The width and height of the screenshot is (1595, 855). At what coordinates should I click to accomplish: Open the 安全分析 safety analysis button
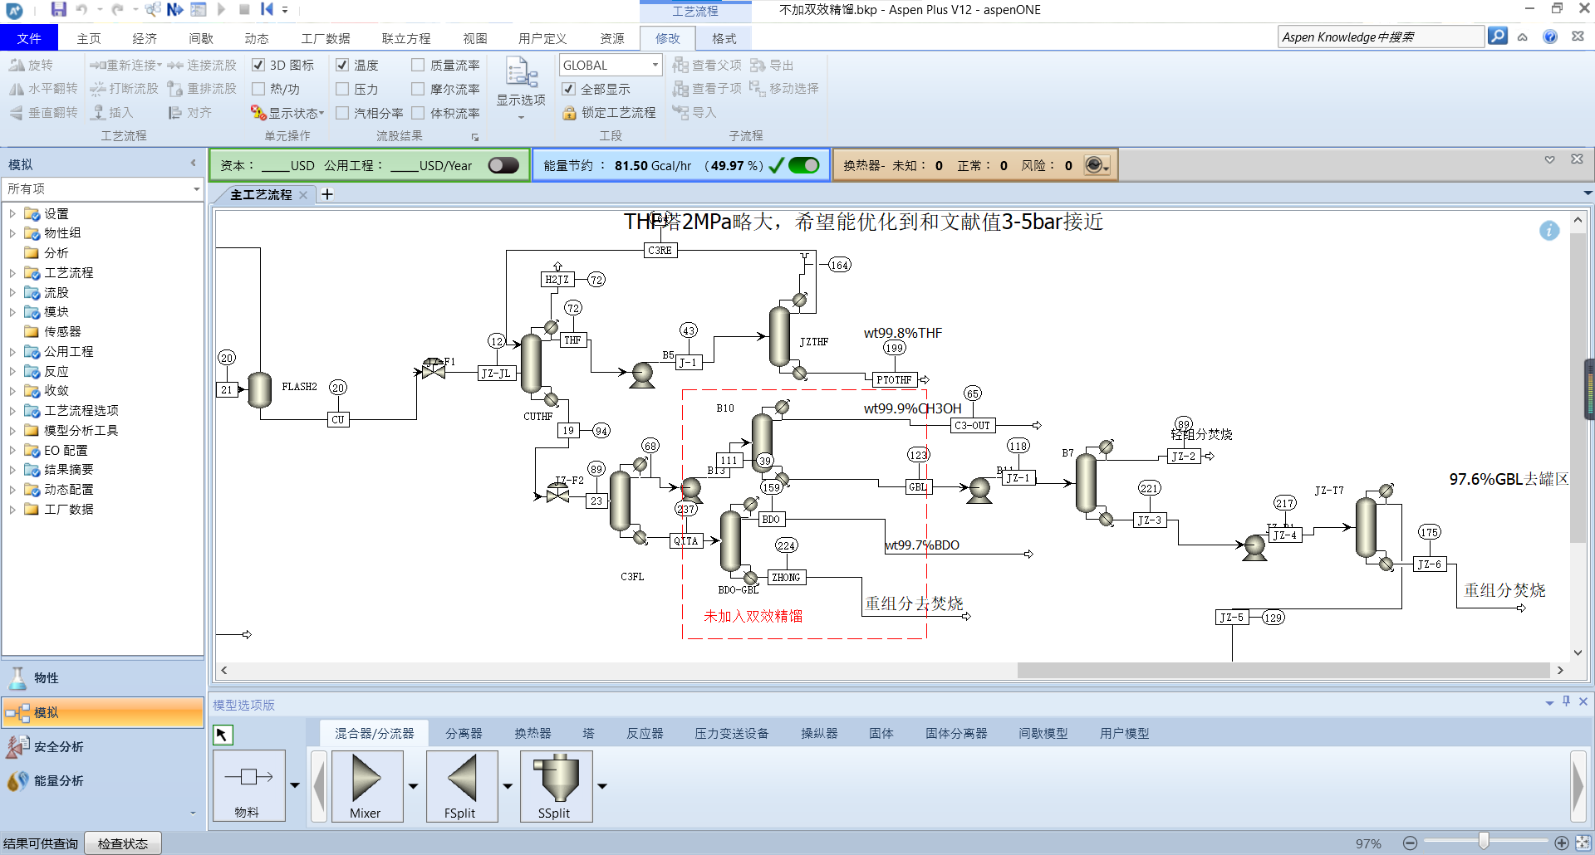coord(103,746)
